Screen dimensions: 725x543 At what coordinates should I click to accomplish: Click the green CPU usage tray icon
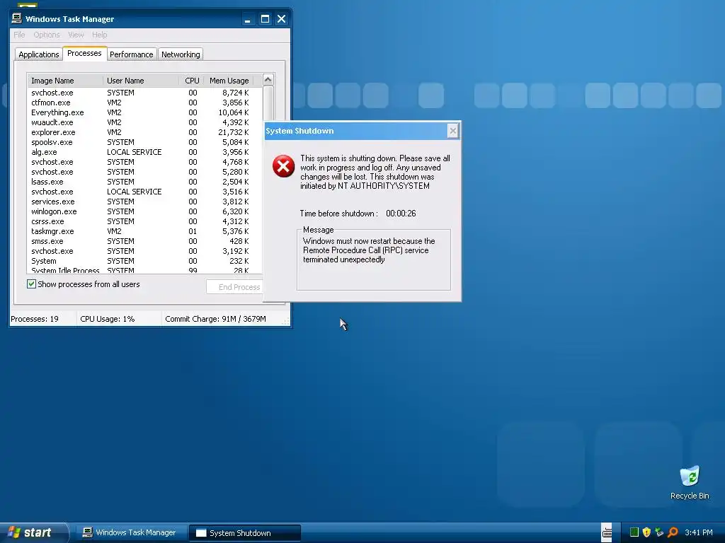pos(634,532)
